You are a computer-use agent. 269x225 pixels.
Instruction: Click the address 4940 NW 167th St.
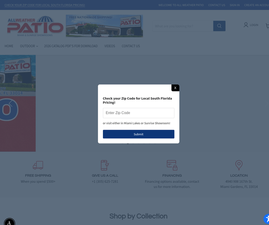pos(239,182)
